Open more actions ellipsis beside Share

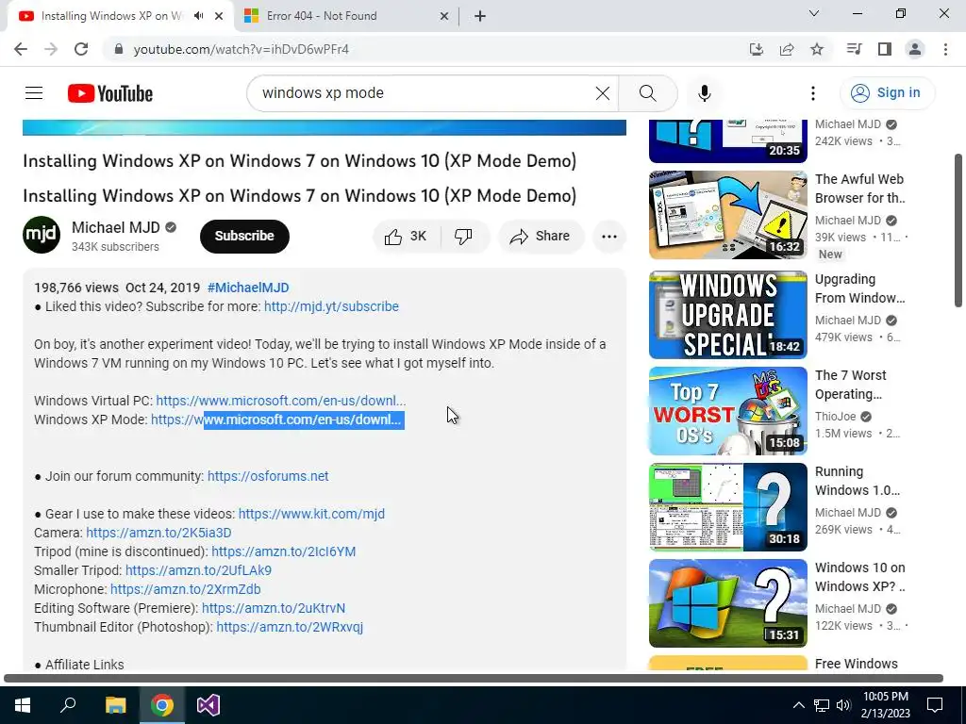point(609,237)
